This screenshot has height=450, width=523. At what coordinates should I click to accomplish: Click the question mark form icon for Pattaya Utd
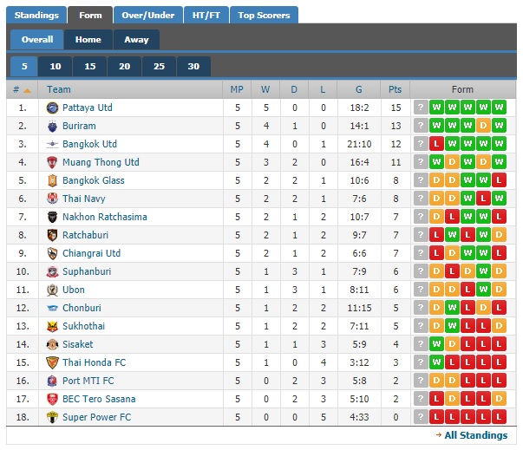point(421,108)
